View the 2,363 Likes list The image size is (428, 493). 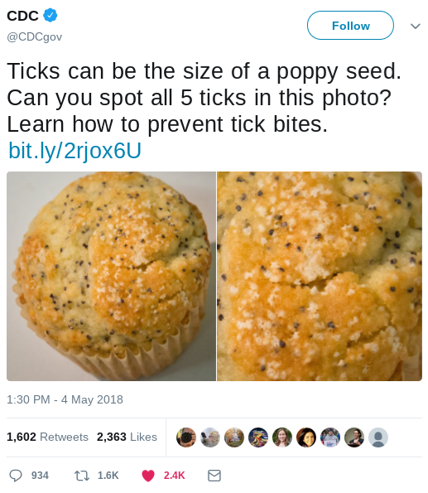point(127,437)
